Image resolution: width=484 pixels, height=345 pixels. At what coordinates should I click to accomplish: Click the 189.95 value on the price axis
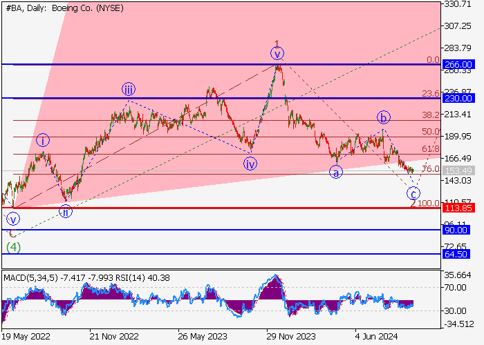coord(458,136)
